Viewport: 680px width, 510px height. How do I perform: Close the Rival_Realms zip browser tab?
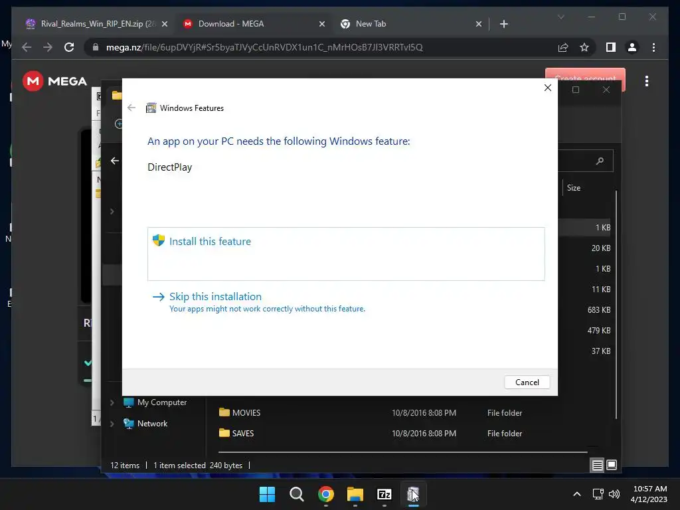click(x=165, y=25)
